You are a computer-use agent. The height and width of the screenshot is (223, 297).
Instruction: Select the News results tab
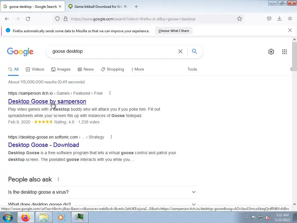(x=86, y=69)
